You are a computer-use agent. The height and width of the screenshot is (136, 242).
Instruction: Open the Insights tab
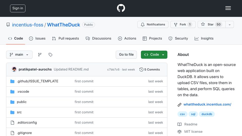[x=204, y=38]
